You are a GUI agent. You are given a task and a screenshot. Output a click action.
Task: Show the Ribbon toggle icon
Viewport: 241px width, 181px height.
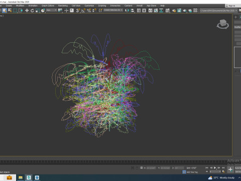pos(151,11)
